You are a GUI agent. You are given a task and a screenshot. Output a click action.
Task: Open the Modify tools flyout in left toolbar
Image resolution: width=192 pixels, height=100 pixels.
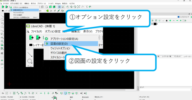(2, 41)
